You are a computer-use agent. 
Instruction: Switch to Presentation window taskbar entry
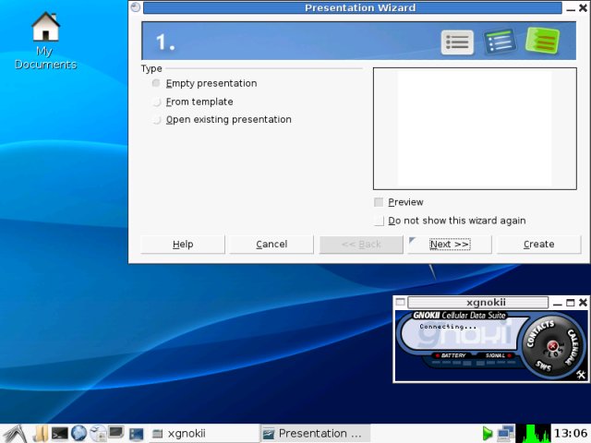pyautogui.click(x=314, y=433)
